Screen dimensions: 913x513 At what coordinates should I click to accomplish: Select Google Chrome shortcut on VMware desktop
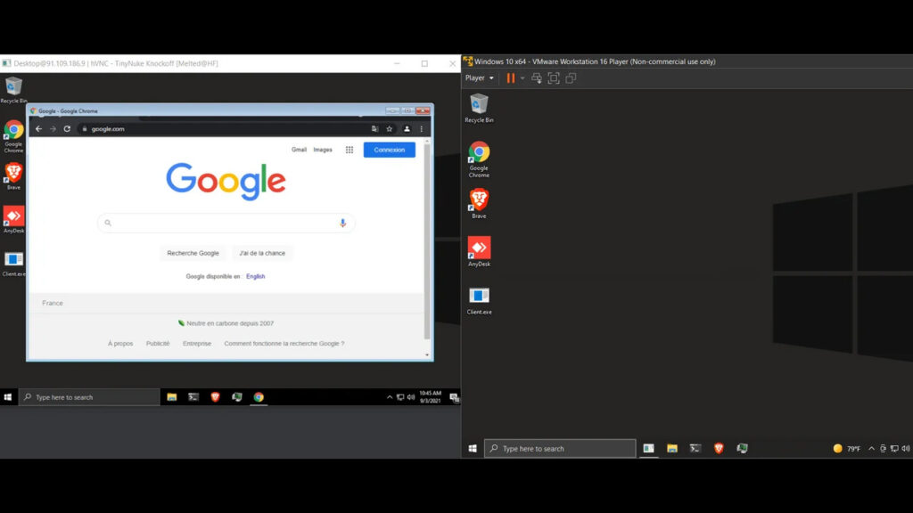479,159
